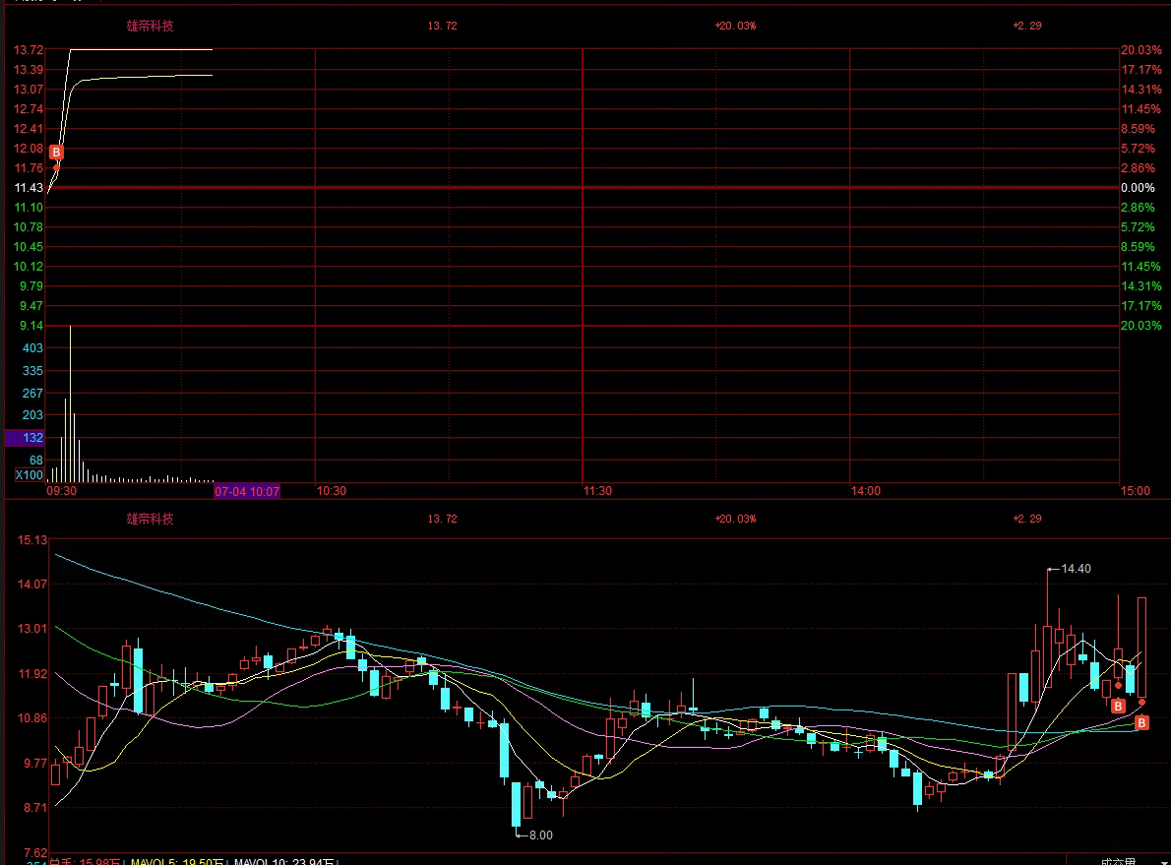The image size is (1171, 865).
Task: Click the +2.29 change value above intraday chart
Action: [1027, 26]
